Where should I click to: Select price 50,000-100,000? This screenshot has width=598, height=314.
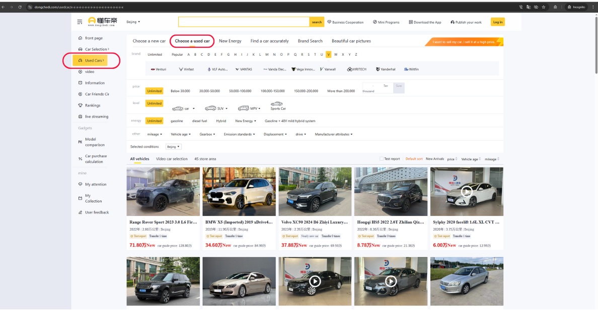pyautogui.click(x=240, y=91)
